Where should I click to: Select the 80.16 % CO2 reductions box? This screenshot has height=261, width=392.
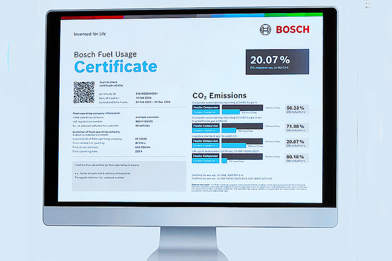tap(295, 158)
